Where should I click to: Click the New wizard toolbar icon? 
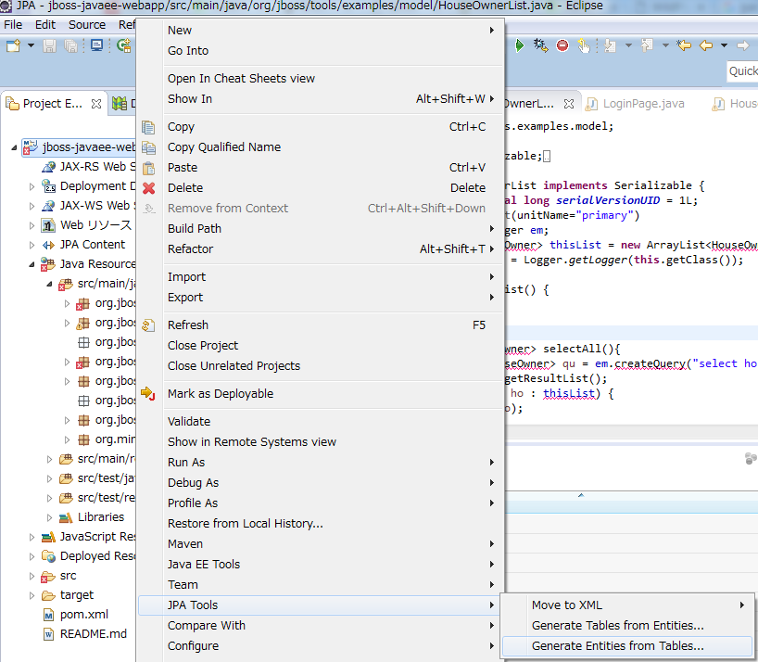click(x=13, y=46)
